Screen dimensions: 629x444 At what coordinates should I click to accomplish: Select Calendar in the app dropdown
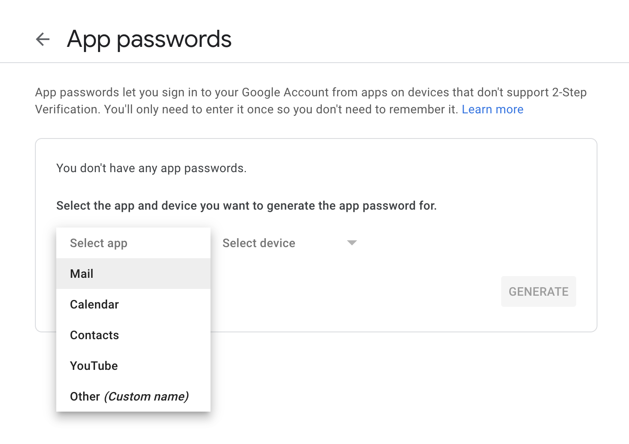[x=133, y=304]
